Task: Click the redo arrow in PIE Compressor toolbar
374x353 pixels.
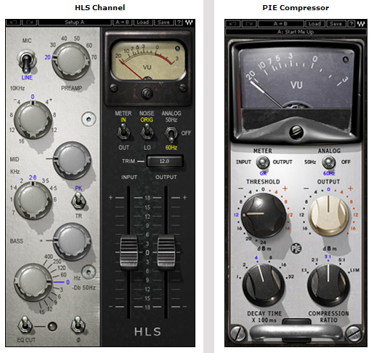Action: click(x=249, y=24)
